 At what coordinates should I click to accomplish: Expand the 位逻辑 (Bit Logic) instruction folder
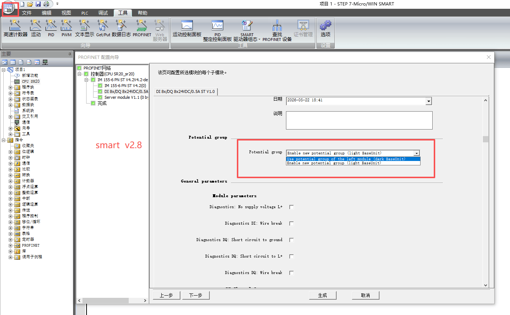click(x=10, y=151)
